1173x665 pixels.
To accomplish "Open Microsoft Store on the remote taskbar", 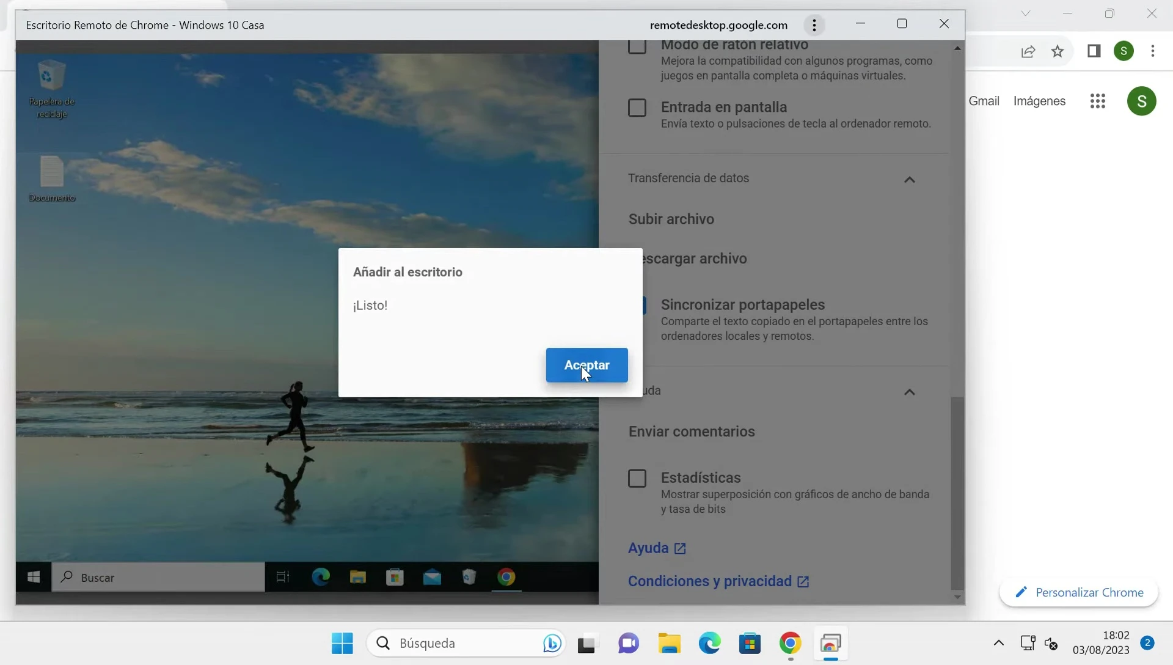I will (395, 577).
